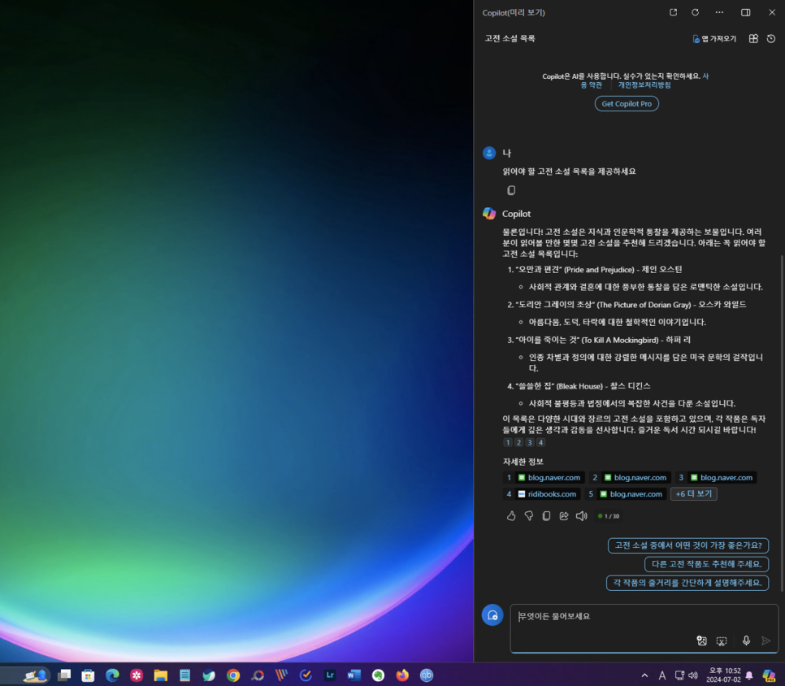Open the plugins grid icon
The image size is (785, 686).
click(x=753, y=38)
